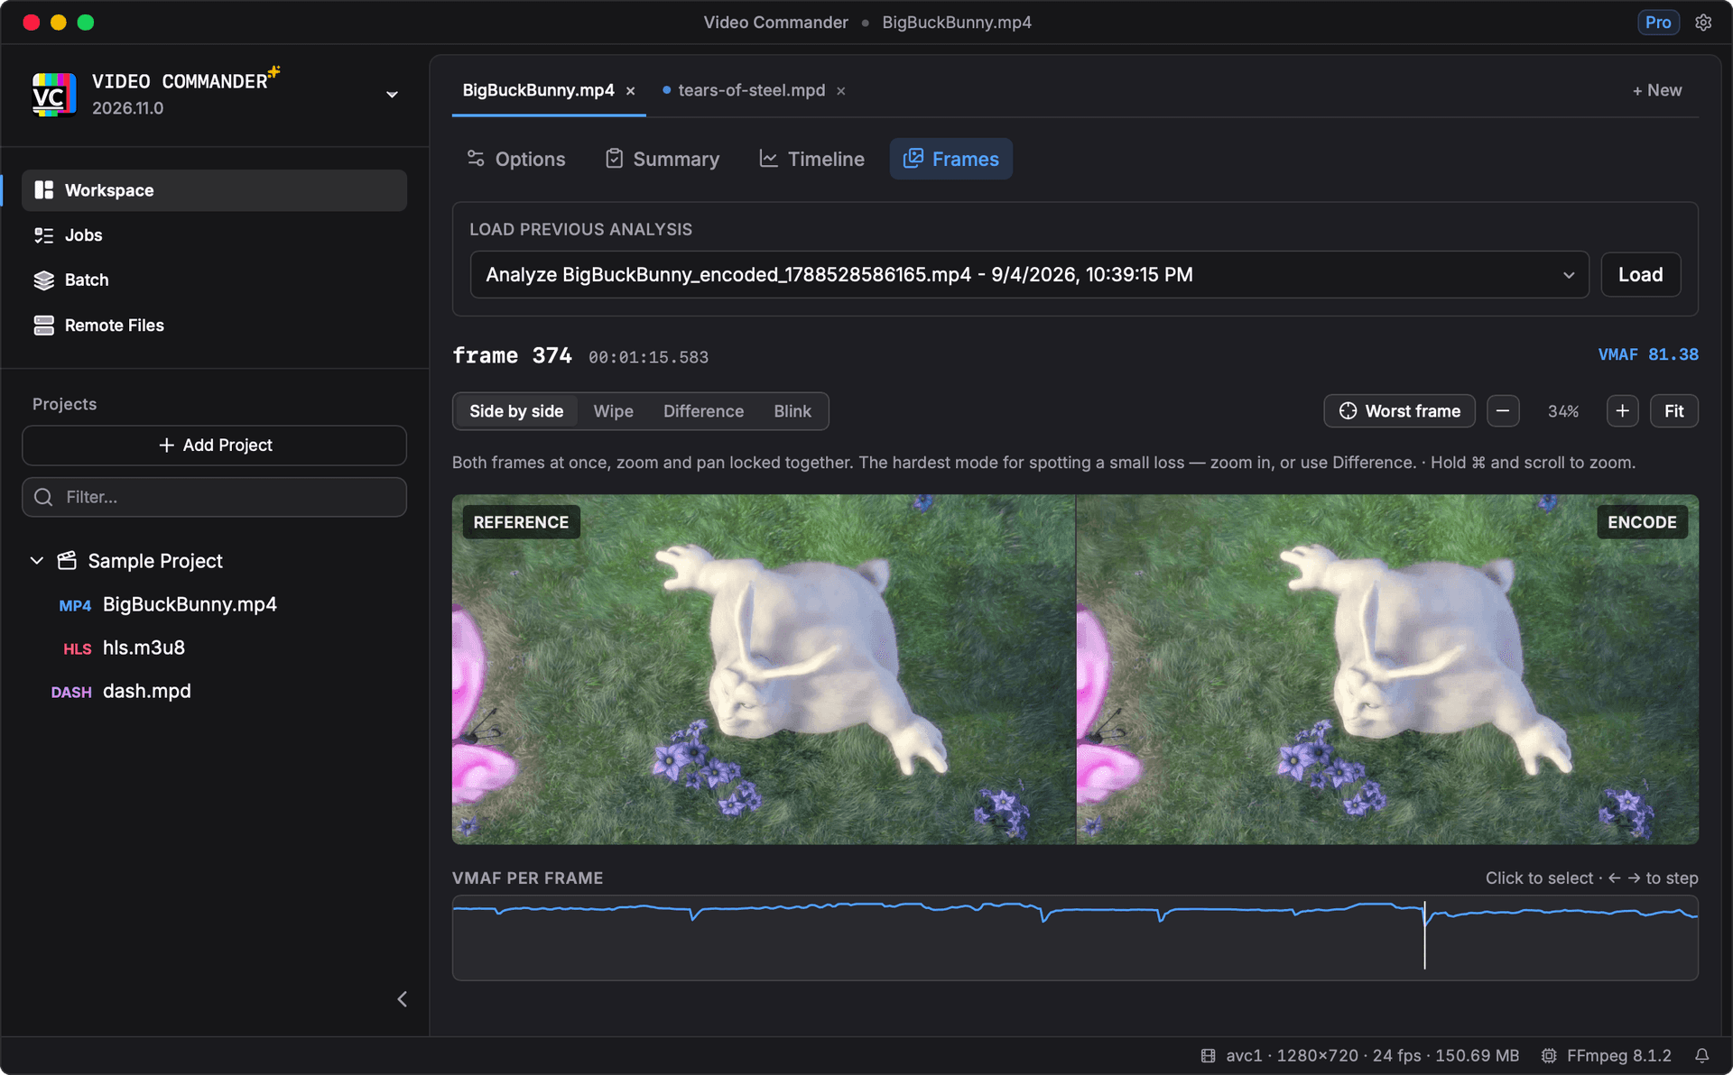Switch comparison mode to Wipe

click(614, 411)
